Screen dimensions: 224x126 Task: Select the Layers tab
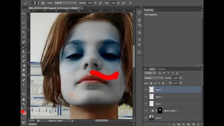pyautogui.click(x=152, y=69)
